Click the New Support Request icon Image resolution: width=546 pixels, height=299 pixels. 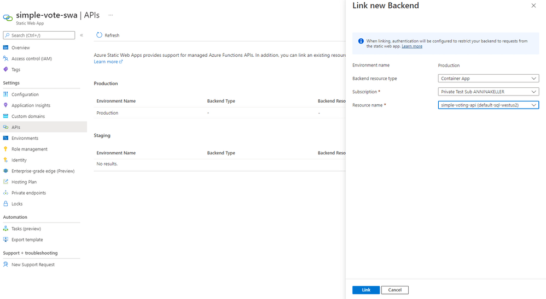click(5, 264)
